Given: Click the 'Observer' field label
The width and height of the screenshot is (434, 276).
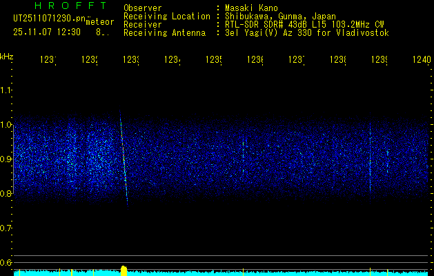Looking at the screenshot, I should pos(142,8).
